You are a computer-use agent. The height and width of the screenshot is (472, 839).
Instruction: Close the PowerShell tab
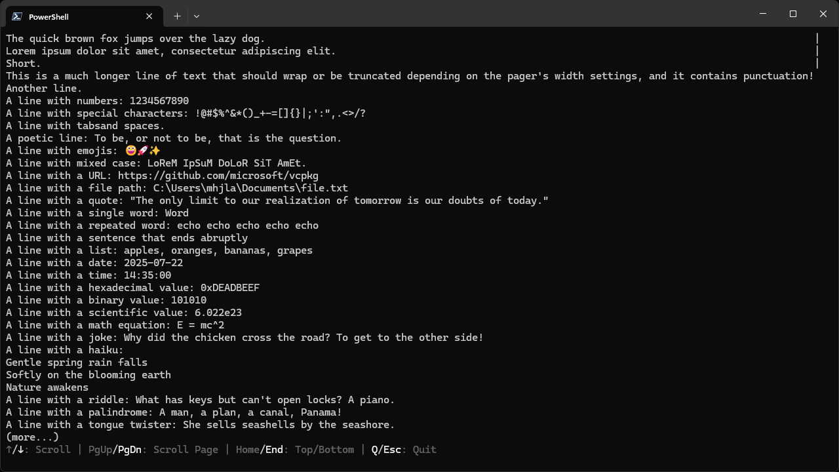[149, 16]
